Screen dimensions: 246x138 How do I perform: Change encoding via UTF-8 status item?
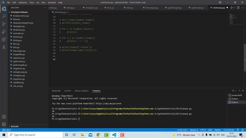tap(203, 130)
